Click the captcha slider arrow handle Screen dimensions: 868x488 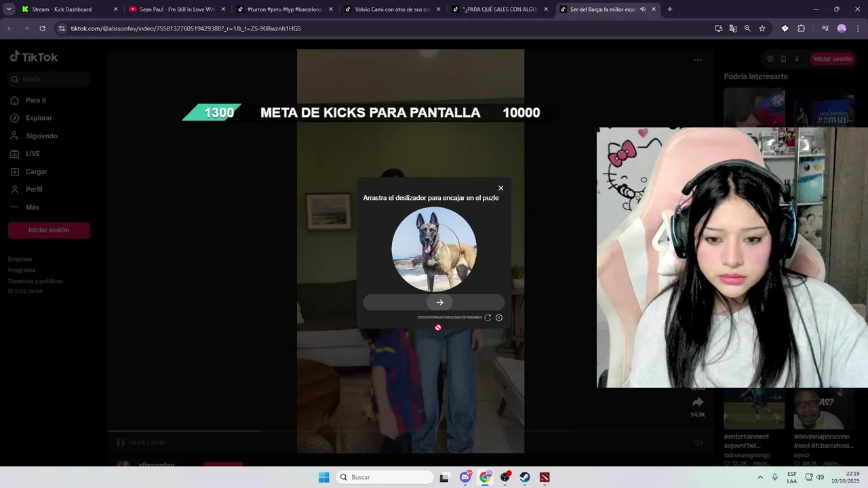point(439,302)
